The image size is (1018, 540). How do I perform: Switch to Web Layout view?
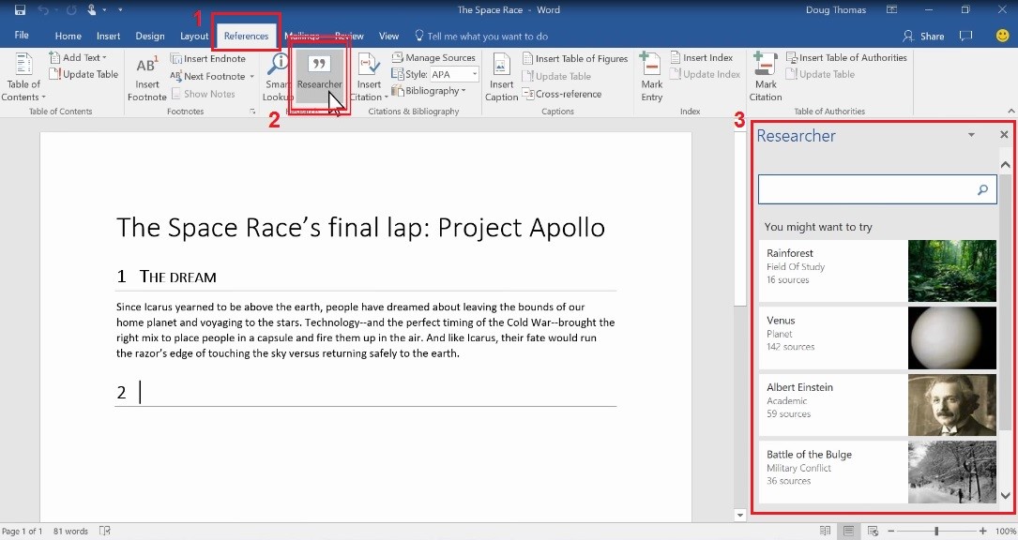[x=873, y=531]
